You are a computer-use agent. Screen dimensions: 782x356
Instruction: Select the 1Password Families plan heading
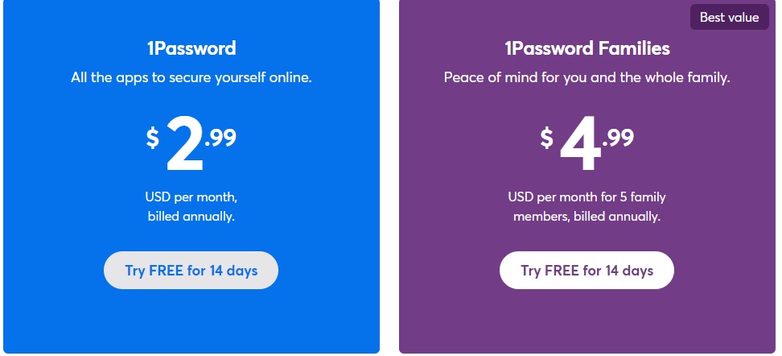coord(587,48)
